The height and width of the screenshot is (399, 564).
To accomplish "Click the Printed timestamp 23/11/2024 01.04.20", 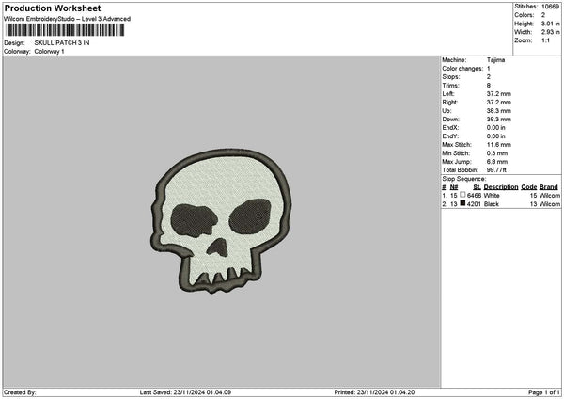I will [385, 392].
